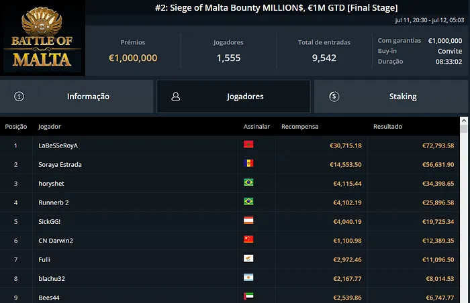Select player Fulli
470x303 pixels.
tap(44, 259)
